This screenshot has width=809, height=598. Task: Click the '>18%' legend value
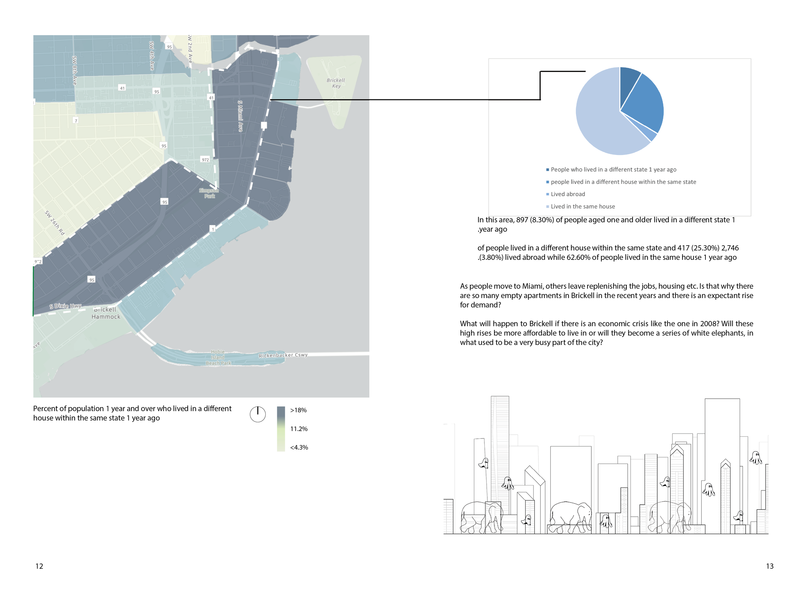298,410
